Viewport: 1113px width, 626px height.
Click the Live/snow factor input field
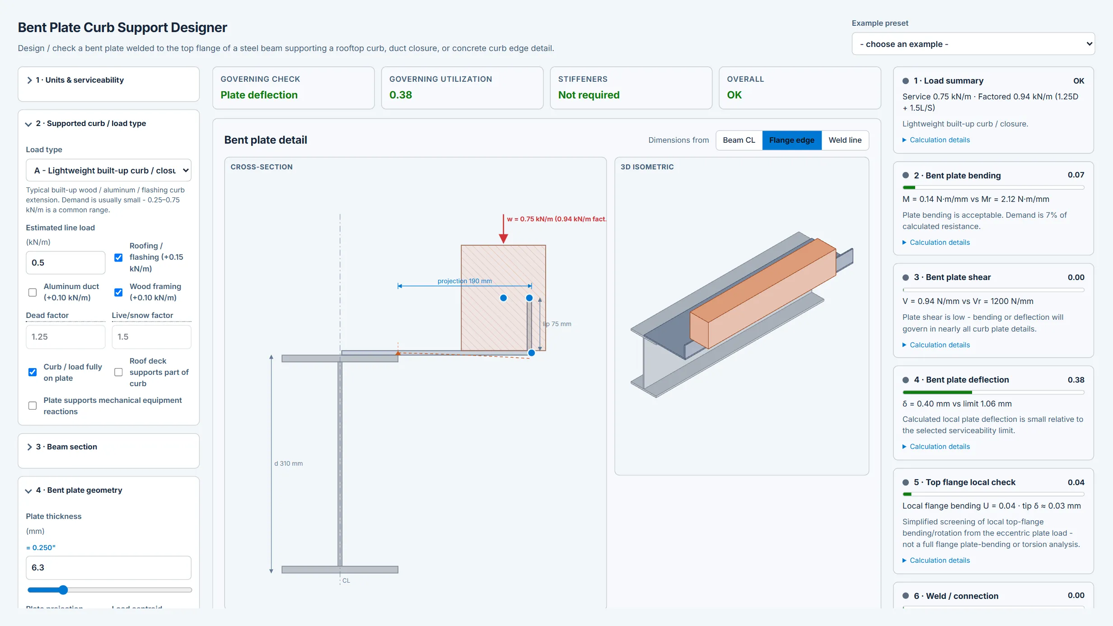151,337
